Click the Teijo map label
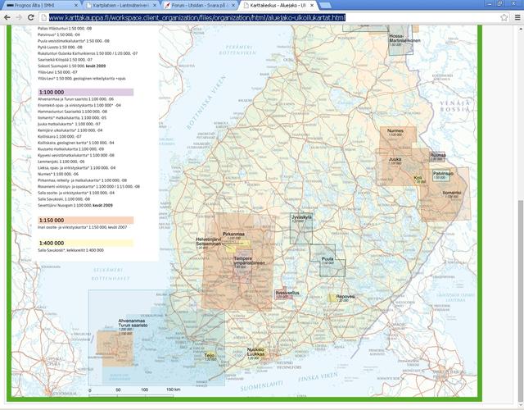Screen dimensions: 524x410 [x=210, y=355]
